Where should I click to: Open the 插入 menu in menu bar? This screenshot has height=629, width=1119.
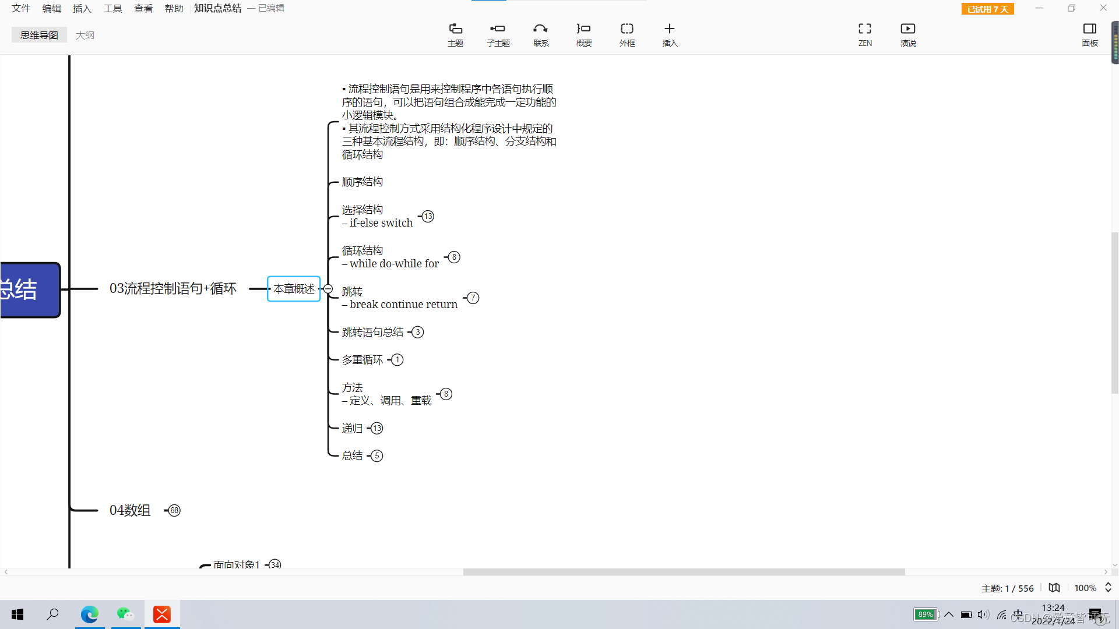click(x=82, y=8)
